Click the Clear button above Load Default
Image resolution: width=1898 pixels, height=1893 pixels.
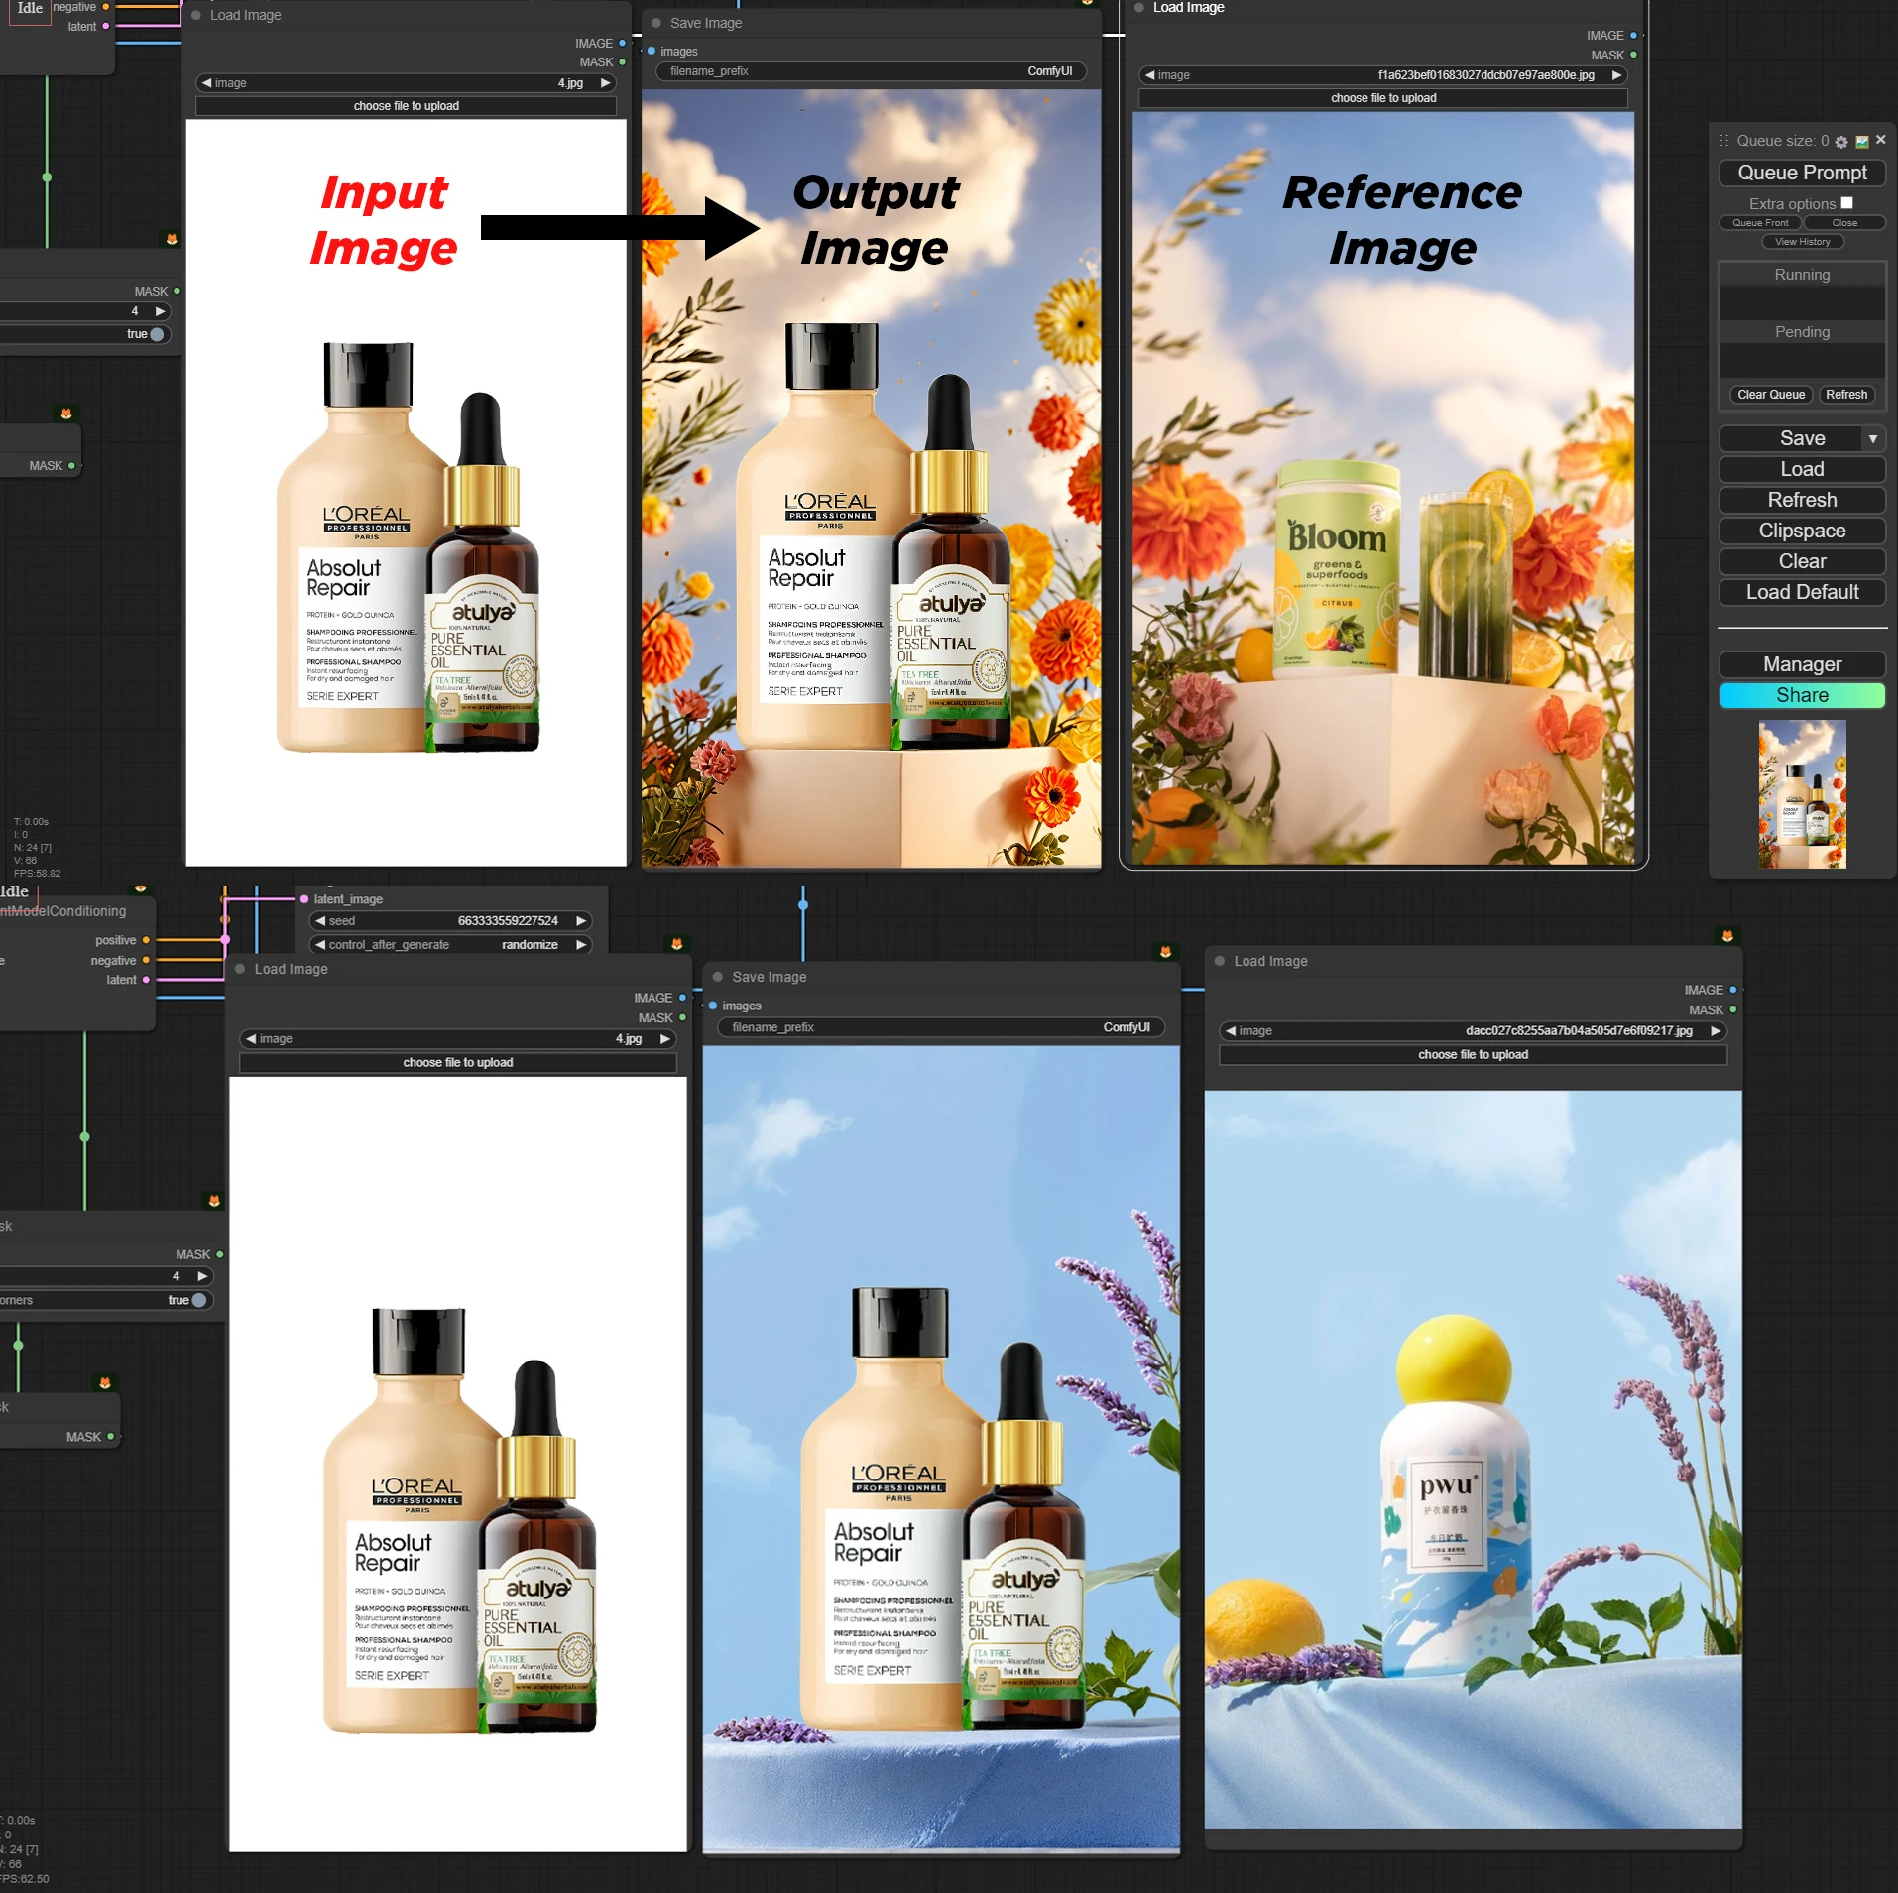click(x=1802, y=561)
